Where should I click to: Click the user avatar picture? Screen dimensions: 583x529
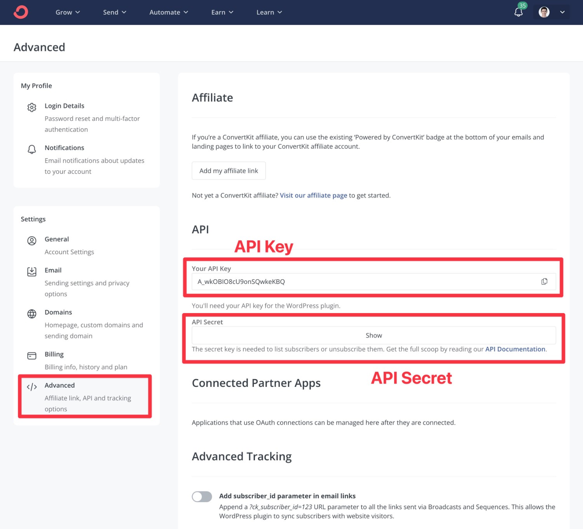[x=544, y=12]
